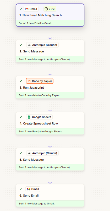Click the green checkmark on step 4

click(21, 117)
